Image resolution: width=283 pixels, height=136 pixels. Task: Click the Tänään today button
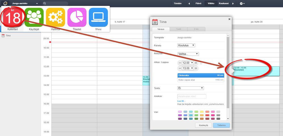178,3
